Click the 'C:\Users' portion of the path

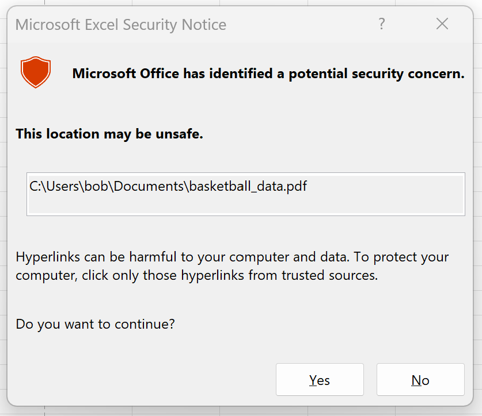pyautogui.click(x=55, y=186)
